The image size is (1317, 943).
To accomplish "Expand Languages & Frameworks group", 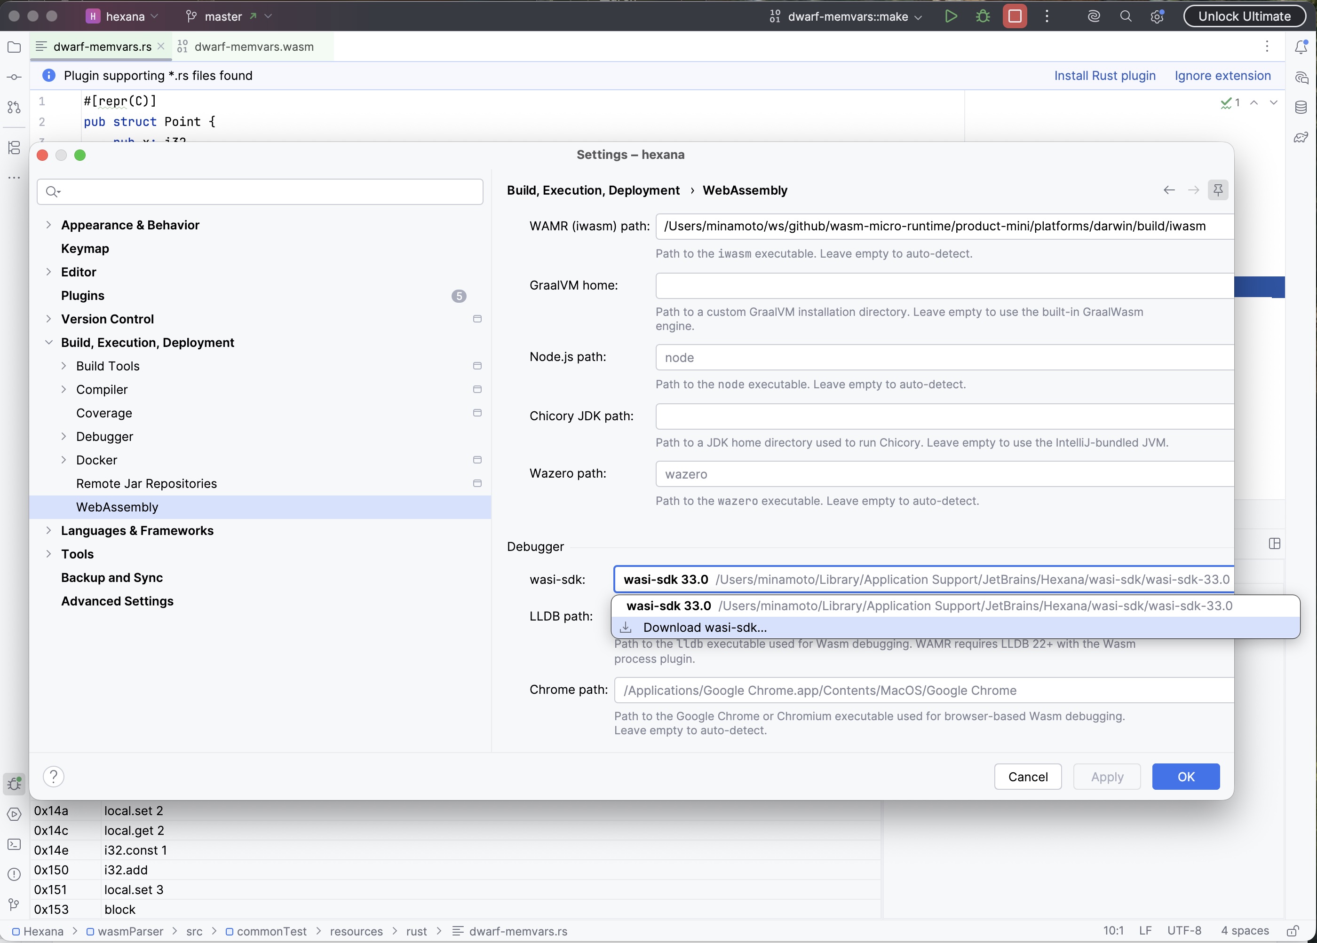I will pos(49,530).
